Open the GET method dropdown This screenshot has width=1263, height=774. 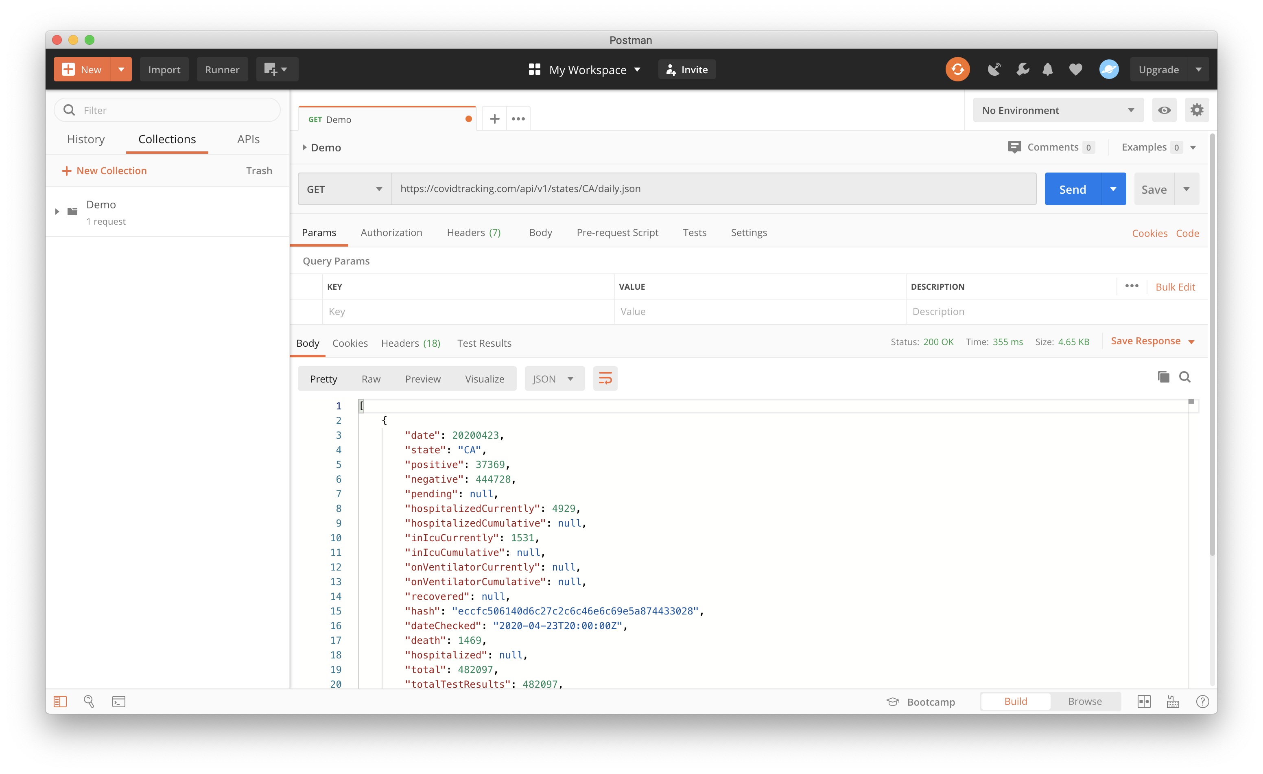tap(345, 189)
